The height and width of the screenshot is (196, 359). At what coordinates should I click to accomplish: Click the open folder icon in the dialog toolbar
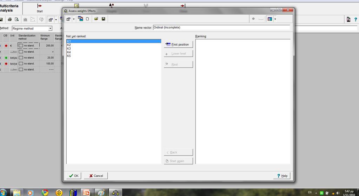tap(96, 19)
